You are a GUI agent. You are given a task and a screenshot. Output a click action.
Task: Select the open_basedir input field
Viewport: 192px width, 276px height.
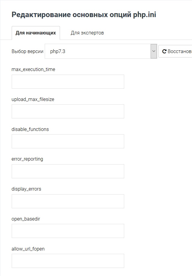click(x=67, y=231)
